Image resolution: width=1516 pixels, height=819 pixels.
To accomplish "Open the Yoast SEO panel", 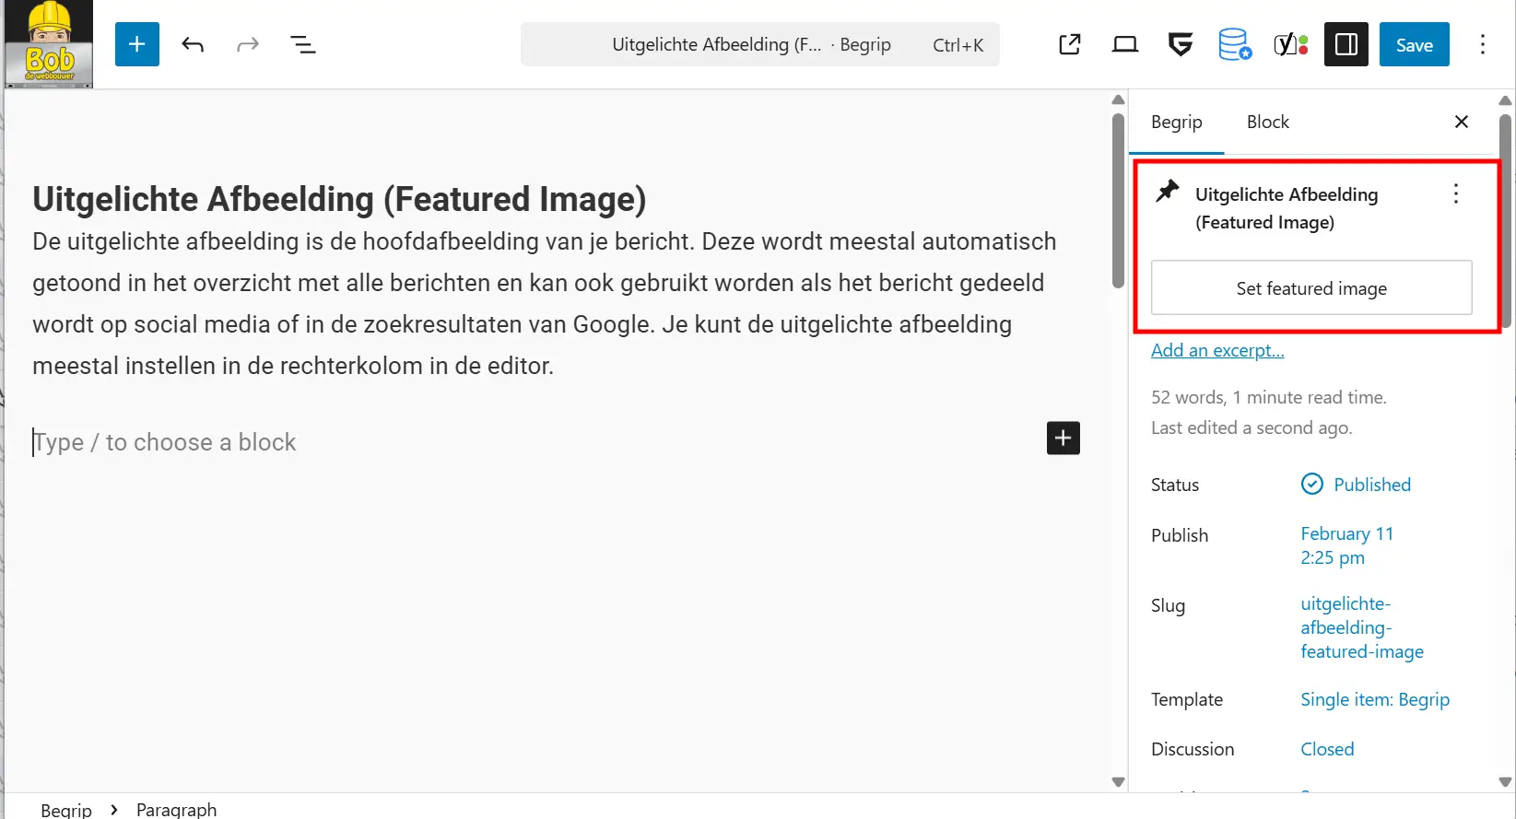I will pos(1290,44).
